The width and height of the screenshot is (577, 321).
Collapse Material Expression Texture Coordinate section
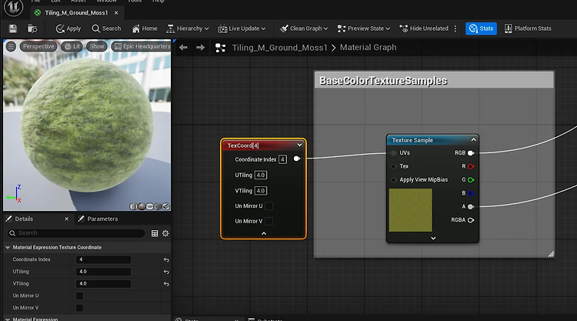click(x=8, y=247)
